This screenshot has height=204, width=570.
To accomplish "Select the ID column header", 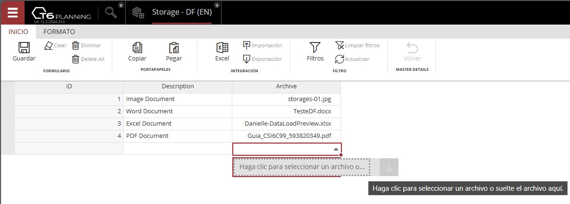I will 69,87.
